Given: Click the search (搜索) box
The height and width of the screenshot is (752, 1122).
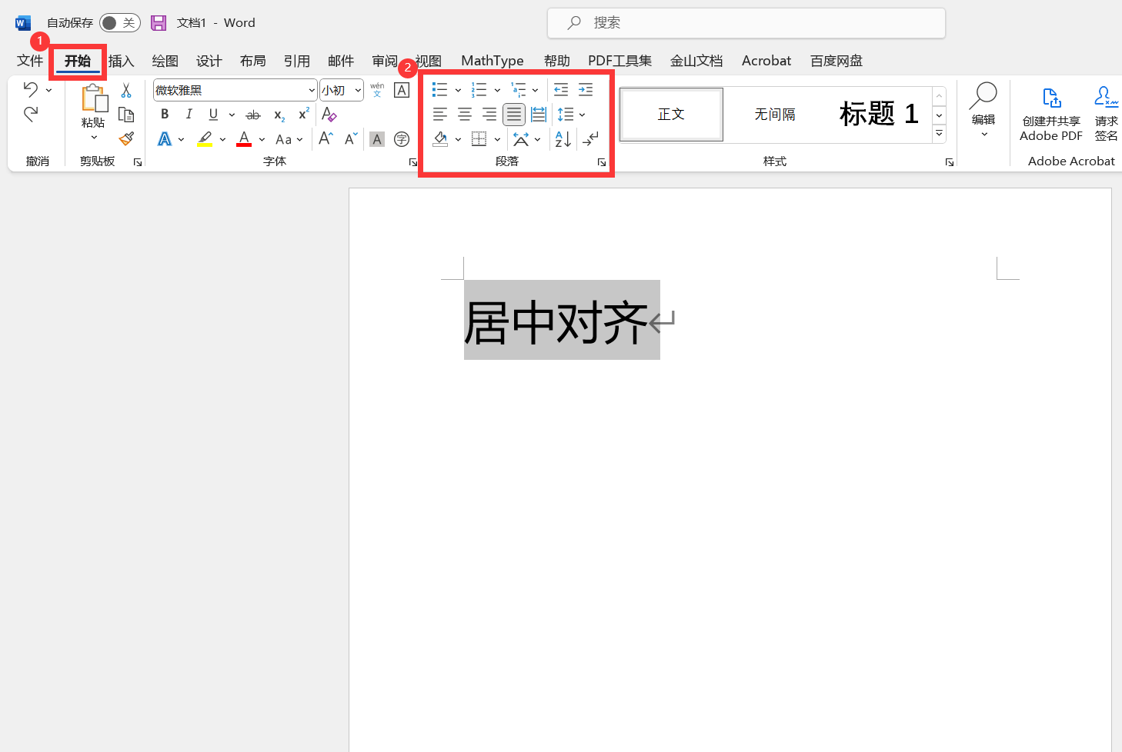Looking at the screenshot, I should [746, 23].
